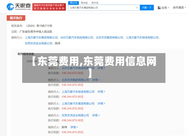Select the 查公司 search tab
Viewport: 188px width, 136px height.
73,3
